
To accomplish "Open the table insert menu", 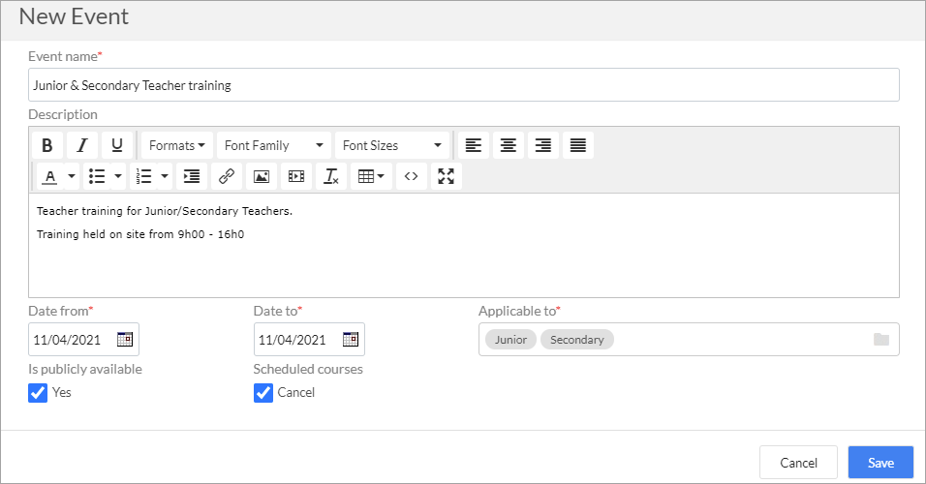I will (371, 176).
